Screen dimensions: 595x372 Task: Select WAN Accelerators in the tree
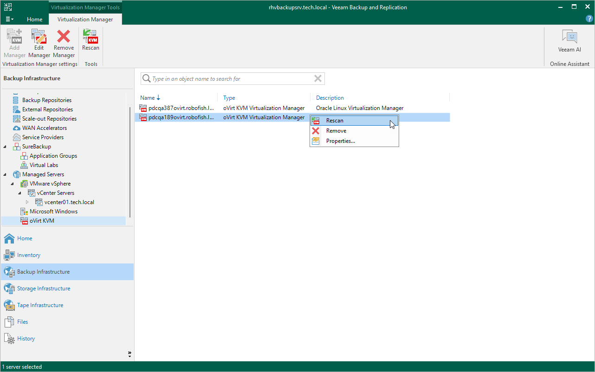tap(45, 128)
